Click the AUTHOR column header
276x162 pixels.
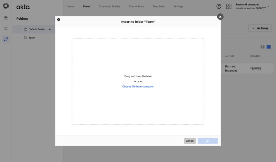(230, 56)
